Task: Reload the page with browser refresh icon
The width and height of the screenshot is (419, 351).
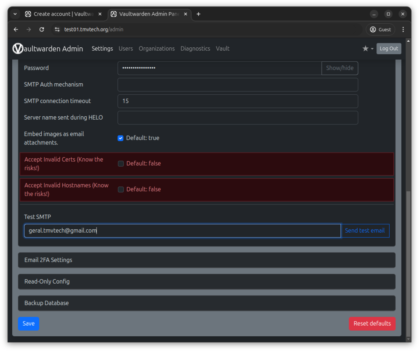Action: point(41,29)
